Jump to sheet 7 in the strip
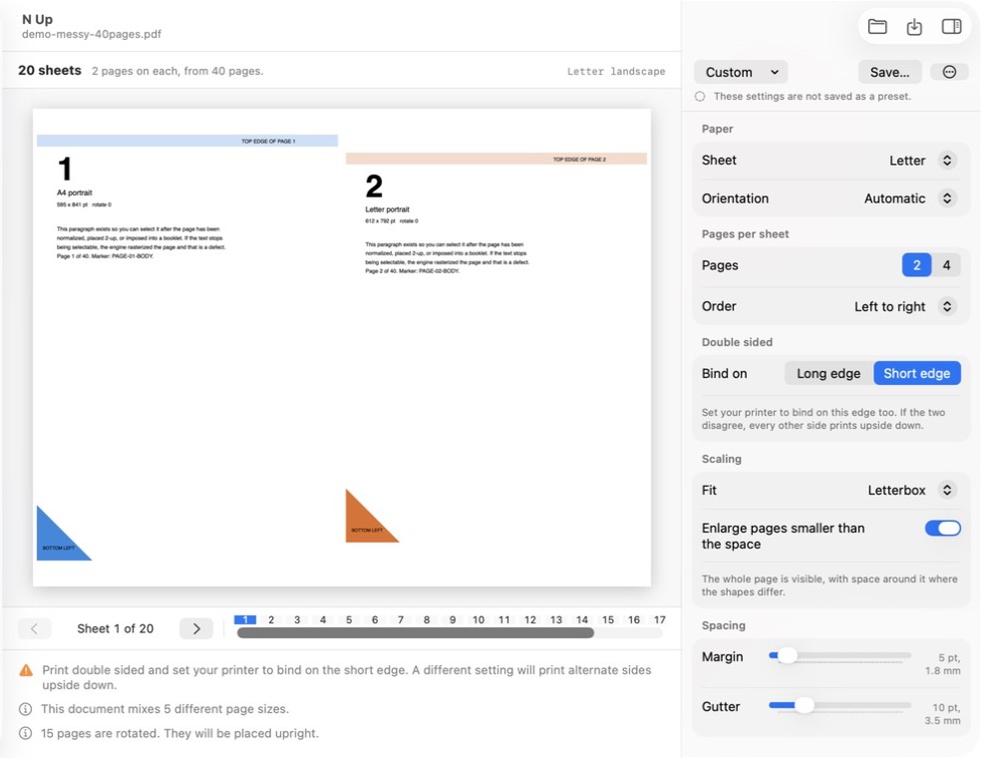Screen dimensions: 981x758 (401, 619)
